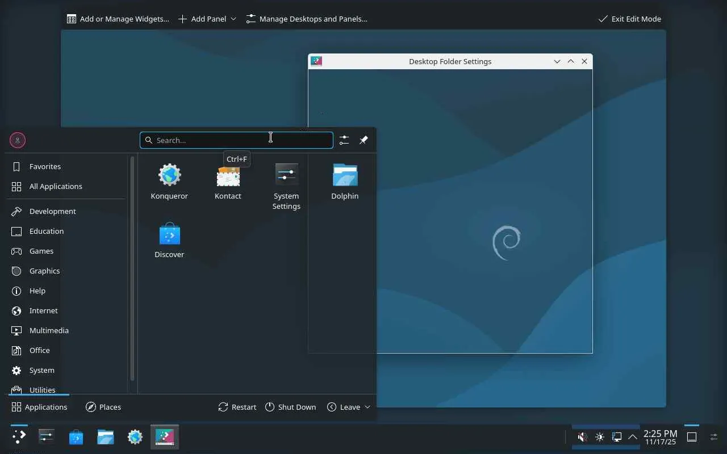The image size is (727, 454).
Task: Focus the launcher Search field
Action: pos(236,140)
